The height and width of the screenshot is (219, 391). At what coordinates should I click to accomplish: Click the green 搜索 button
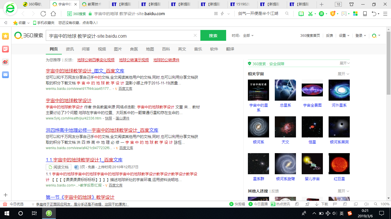point(213,36)
